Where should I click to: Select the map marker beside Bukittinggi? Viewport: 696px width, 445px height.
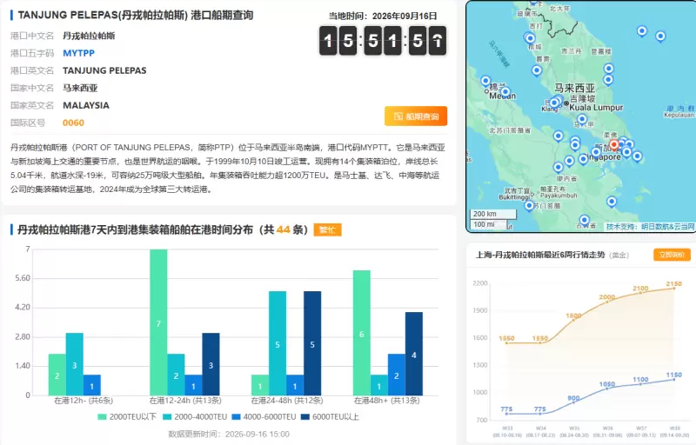pyautogui.click(x=529, y=206)
